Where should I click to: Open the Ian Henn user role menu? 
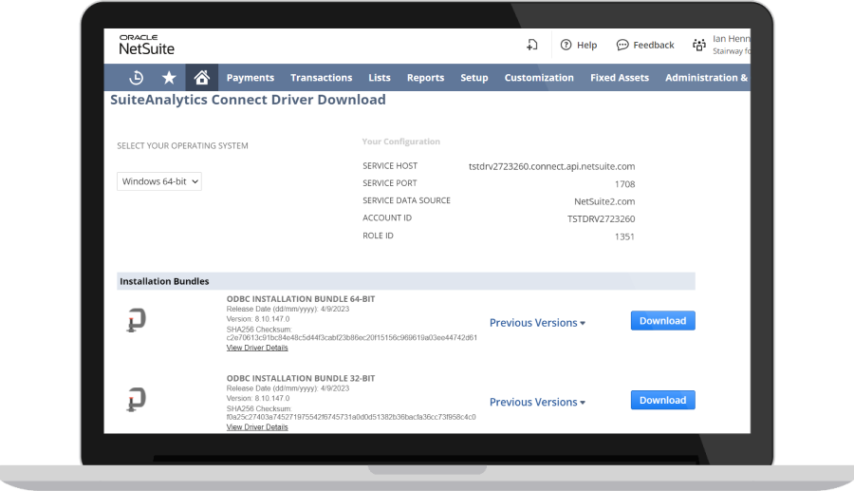pos(731,45)
